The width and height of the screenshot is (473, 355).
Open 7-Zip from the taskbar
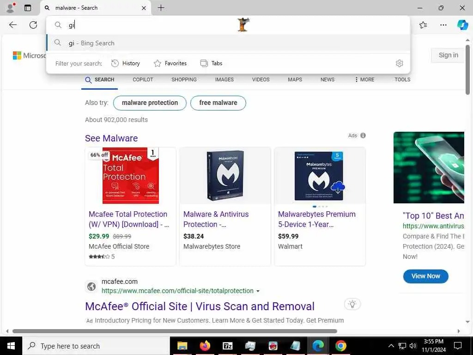[227, 346]
